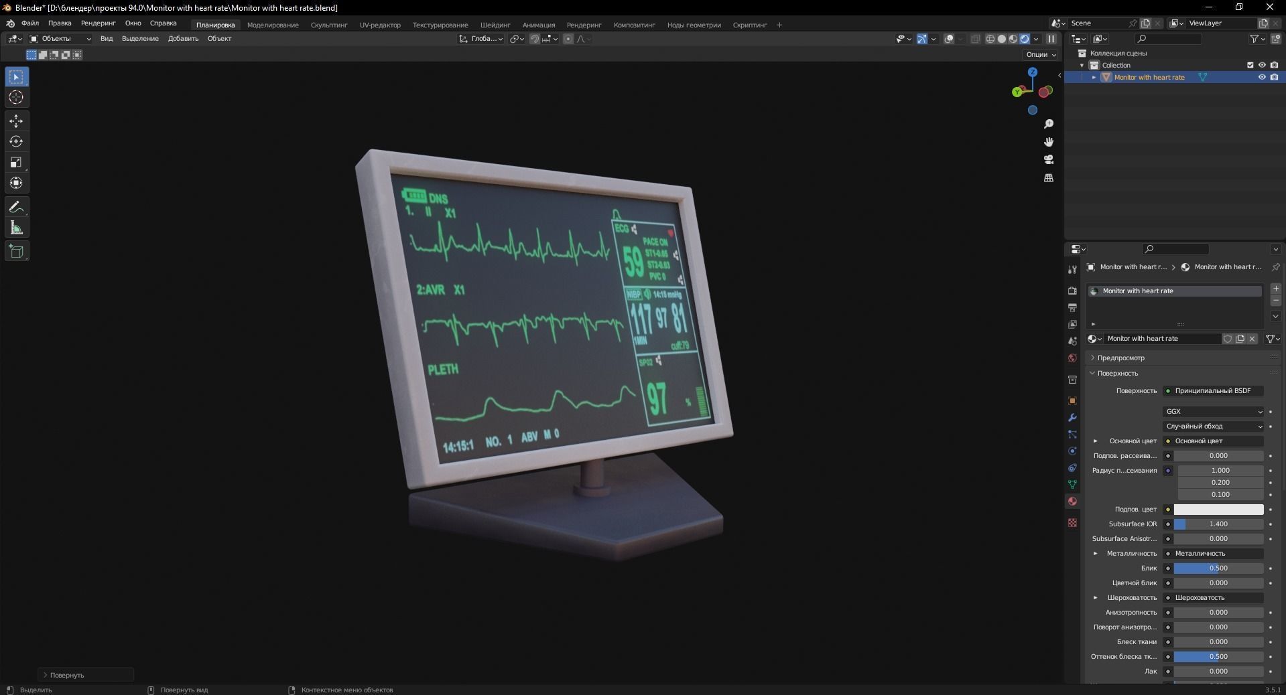Pick the Rotate tool
Image resolution: width=1286 pixels, height=695 pixels.
(x=17, y=142)
